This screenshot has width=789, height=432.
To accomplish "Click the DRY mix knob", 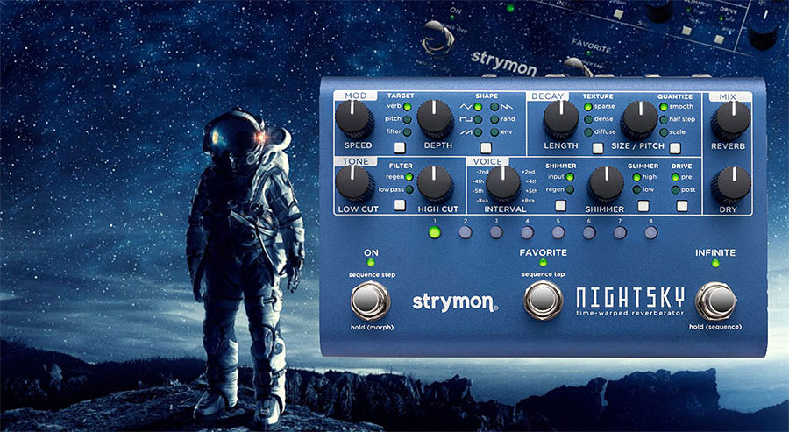I will click(729, 184).
